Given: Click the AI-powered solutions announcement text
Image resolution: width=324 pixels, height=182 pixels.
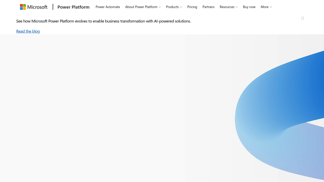Looking at the screenshot, I should tap(104, 21).
